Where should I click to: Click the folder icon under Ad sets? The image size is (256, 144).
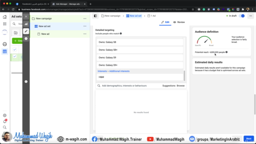pyautogui.click(x=16, y=33)
